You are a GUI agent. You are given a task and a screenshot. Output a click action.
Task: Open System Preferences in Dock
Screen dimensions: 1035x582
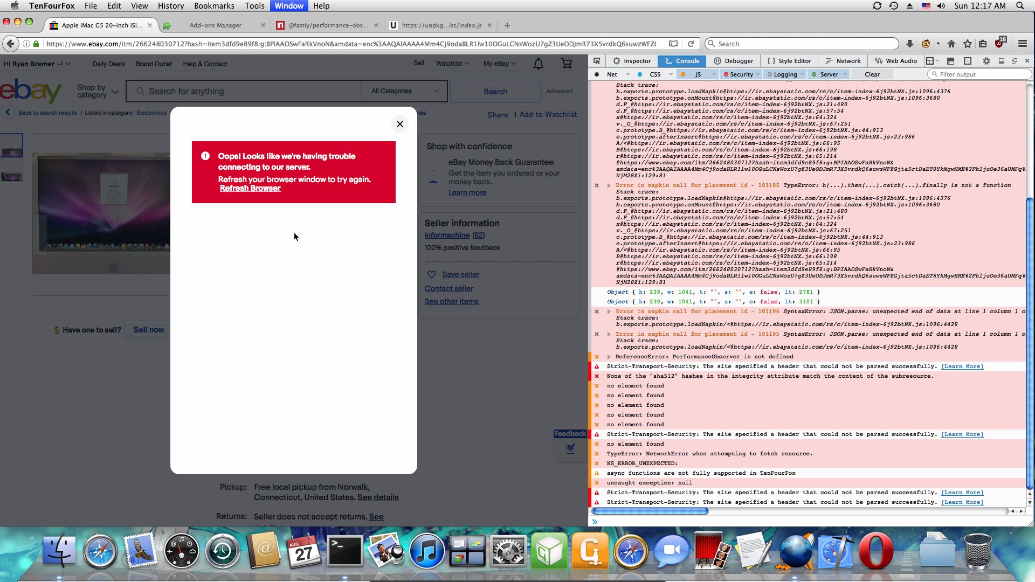(x=508, y=551)
